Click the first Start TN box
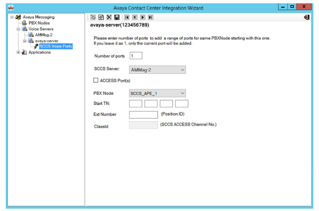 click(x=135, y=103)
